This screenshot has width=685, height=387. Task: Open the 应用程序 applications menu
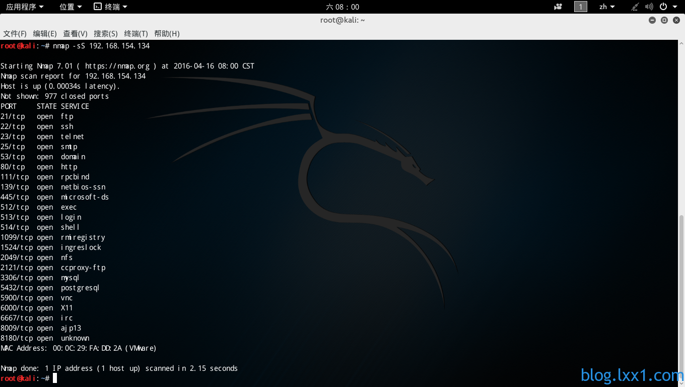(25, 7)
